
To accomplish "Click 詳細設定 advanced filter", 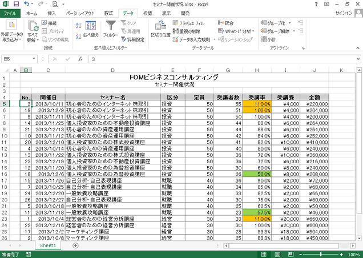I will (132, 39).
